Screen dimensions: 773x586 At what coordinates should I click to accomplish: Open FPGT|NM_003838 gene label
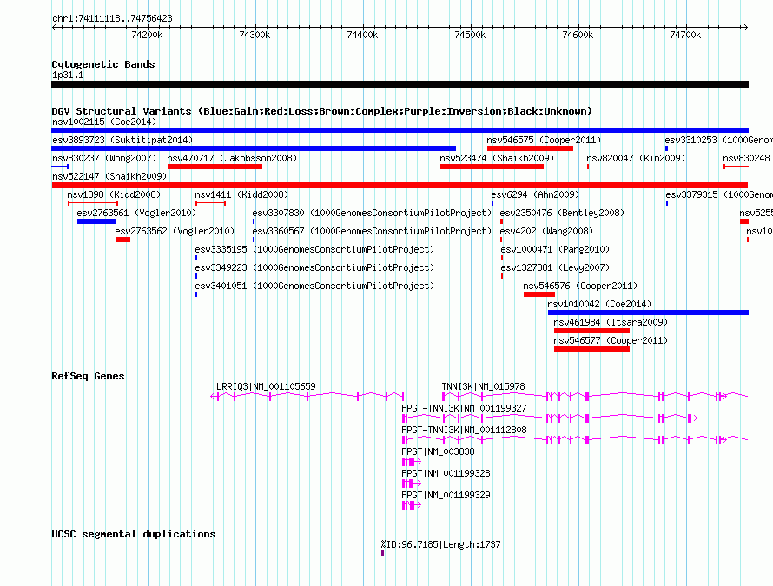438,452
